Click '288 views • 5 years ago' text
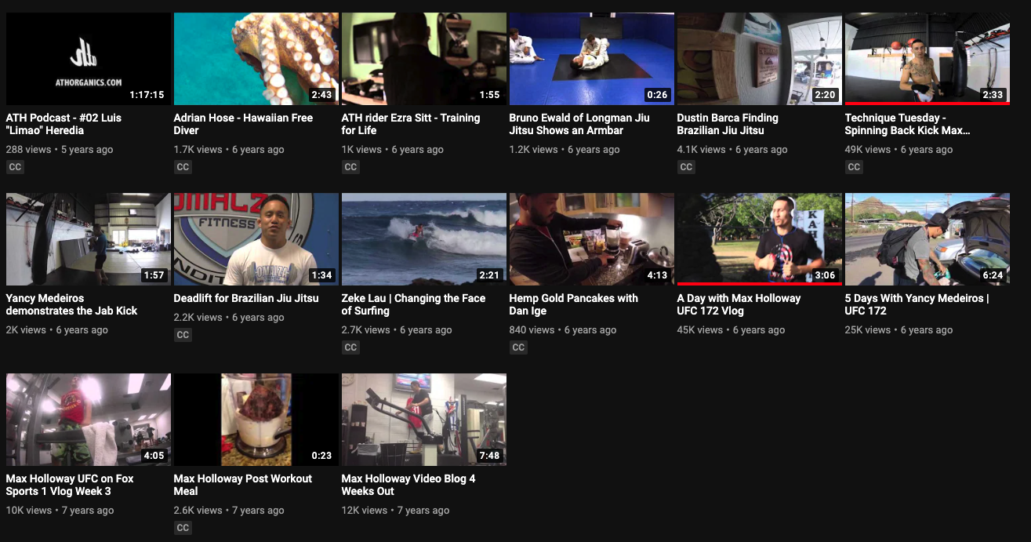1031x542 pixels. point(60,149)
